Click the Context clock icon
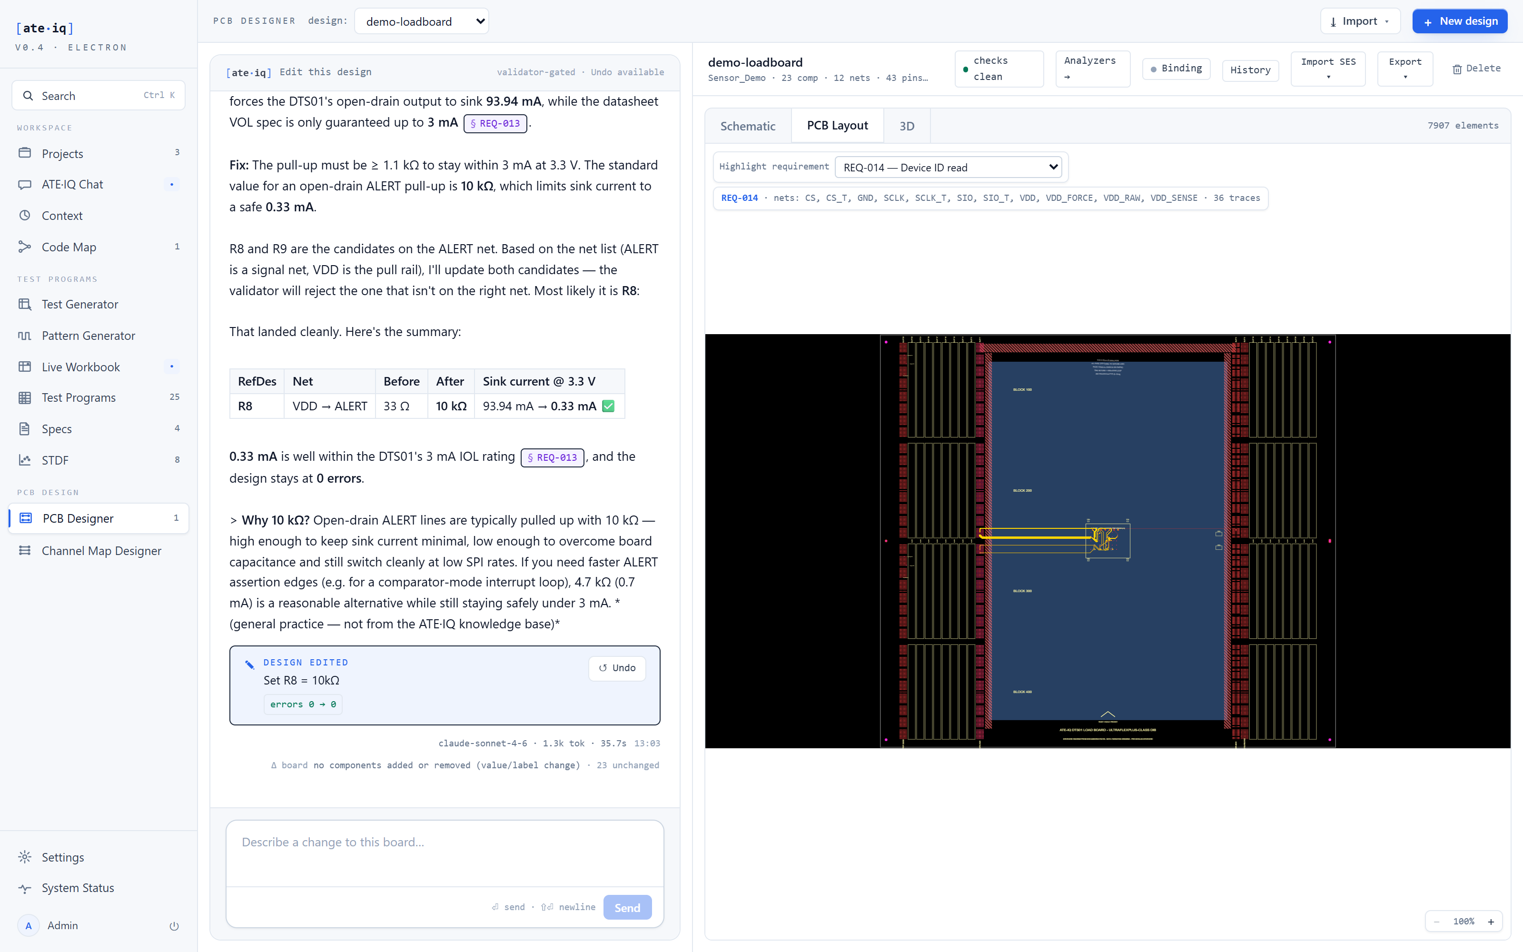1523x952 pixels. click(25, 215)
